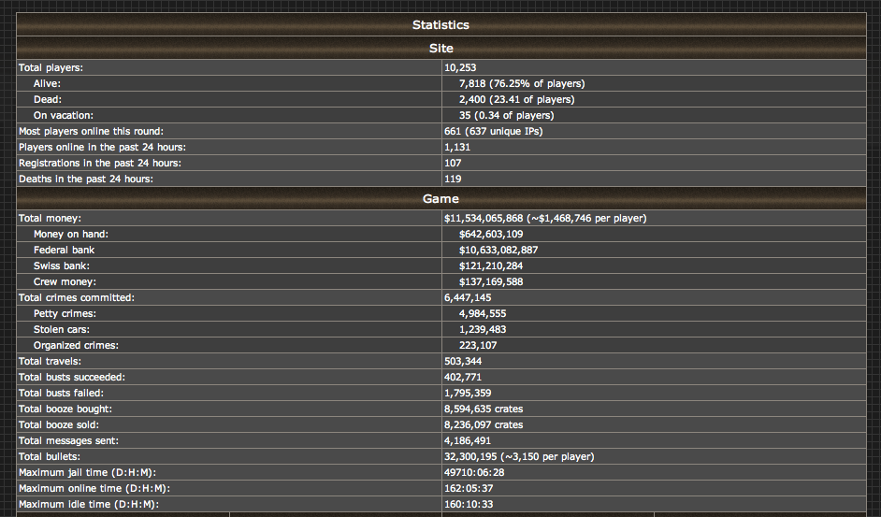Click Most players online this round label
881x517 pixels.
point(91,131)
